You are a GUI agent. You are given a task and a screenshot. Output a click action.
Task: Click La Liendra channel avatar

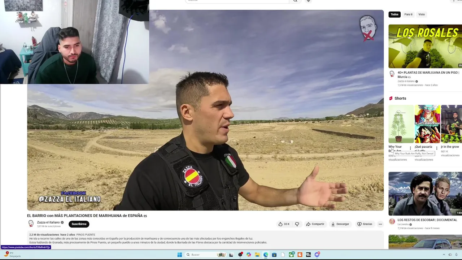(392, 221)
